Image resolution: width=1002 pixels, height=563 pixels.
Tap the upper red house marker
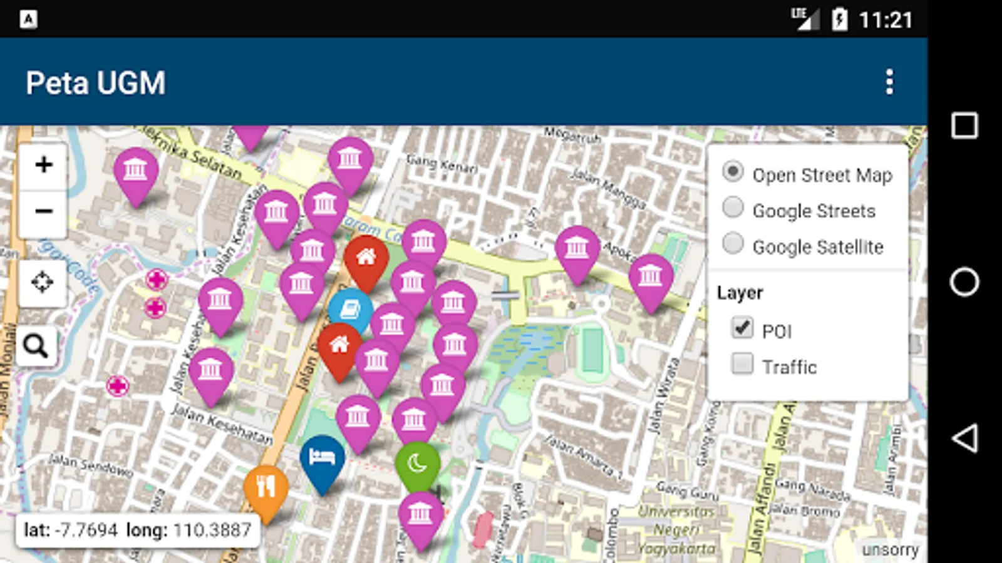366,263
